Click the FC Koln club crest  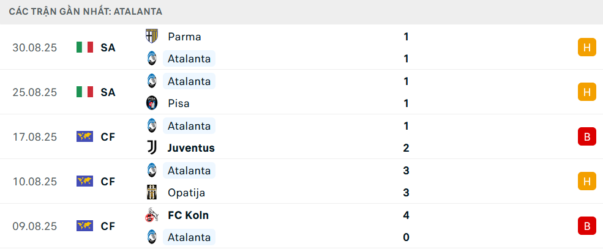[x=151, y=215]
